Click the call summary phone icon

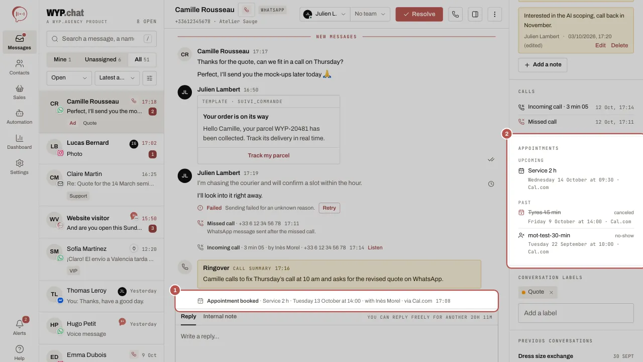click(185, 267)
